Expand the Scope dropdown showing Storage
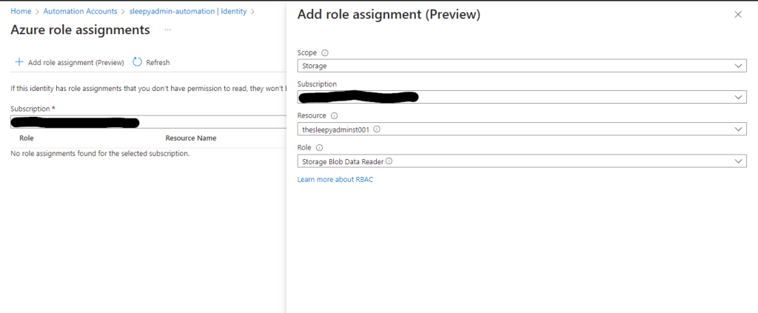The width and height of the screenshot is (758, 313). (x=521, y=66)
